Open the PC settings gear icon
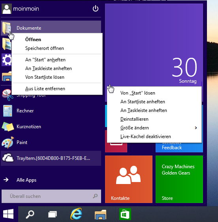Image resolution: width=218 pixels, height=222 pixels. [x=6, y=60]
